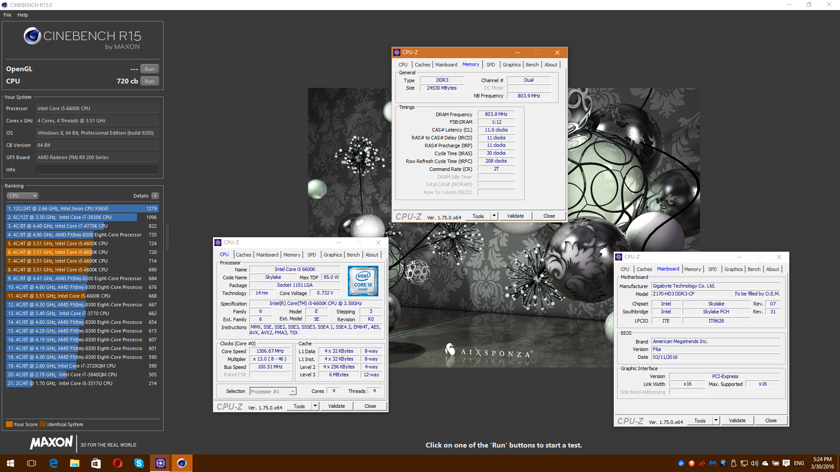Open the volume control in system tray
This screenshot has height=472, width=840.
coord(755,463)
